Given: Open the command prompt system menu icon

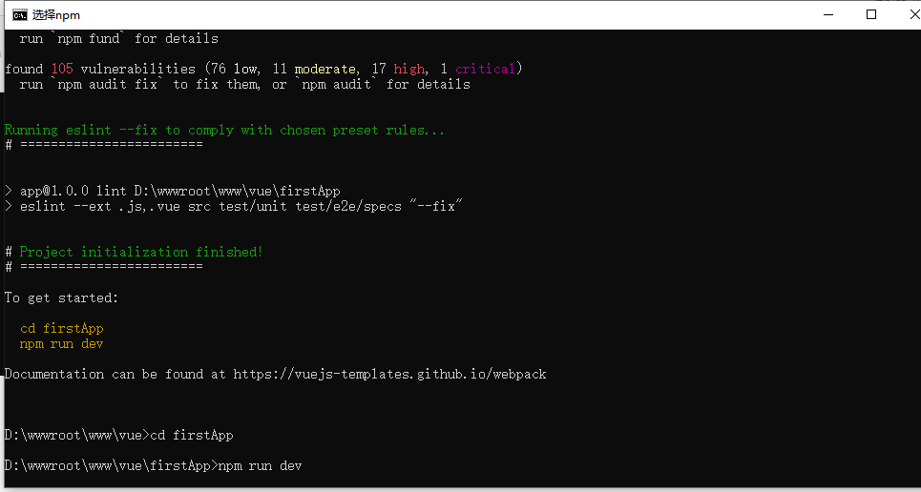Looking at the screenshot, I should [20, 14].
